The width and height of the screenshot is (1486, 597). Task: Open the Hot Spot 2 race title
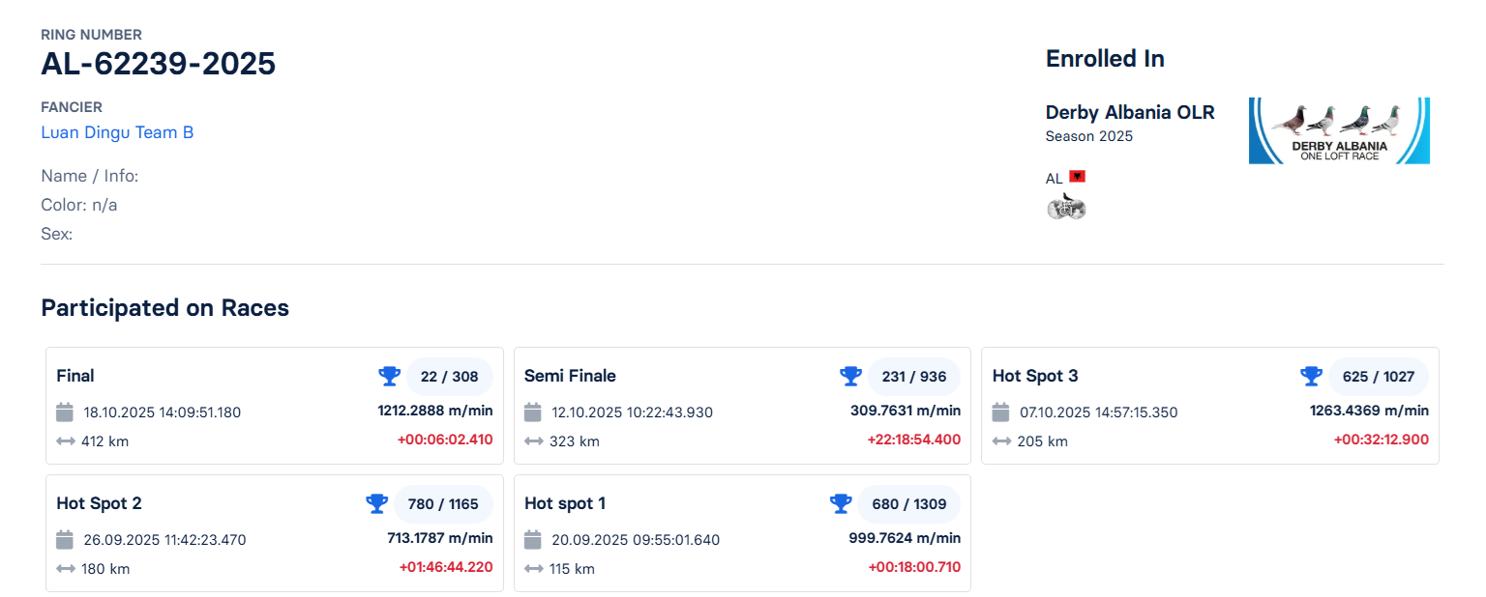[99, 503]
